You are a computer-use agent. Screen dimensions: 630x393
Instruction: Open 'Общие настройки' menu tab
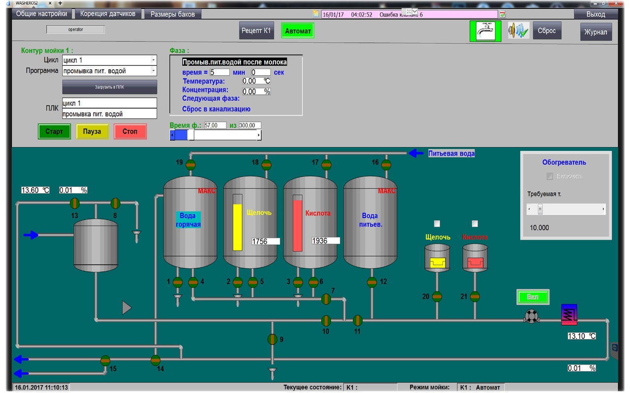(41, 14)
